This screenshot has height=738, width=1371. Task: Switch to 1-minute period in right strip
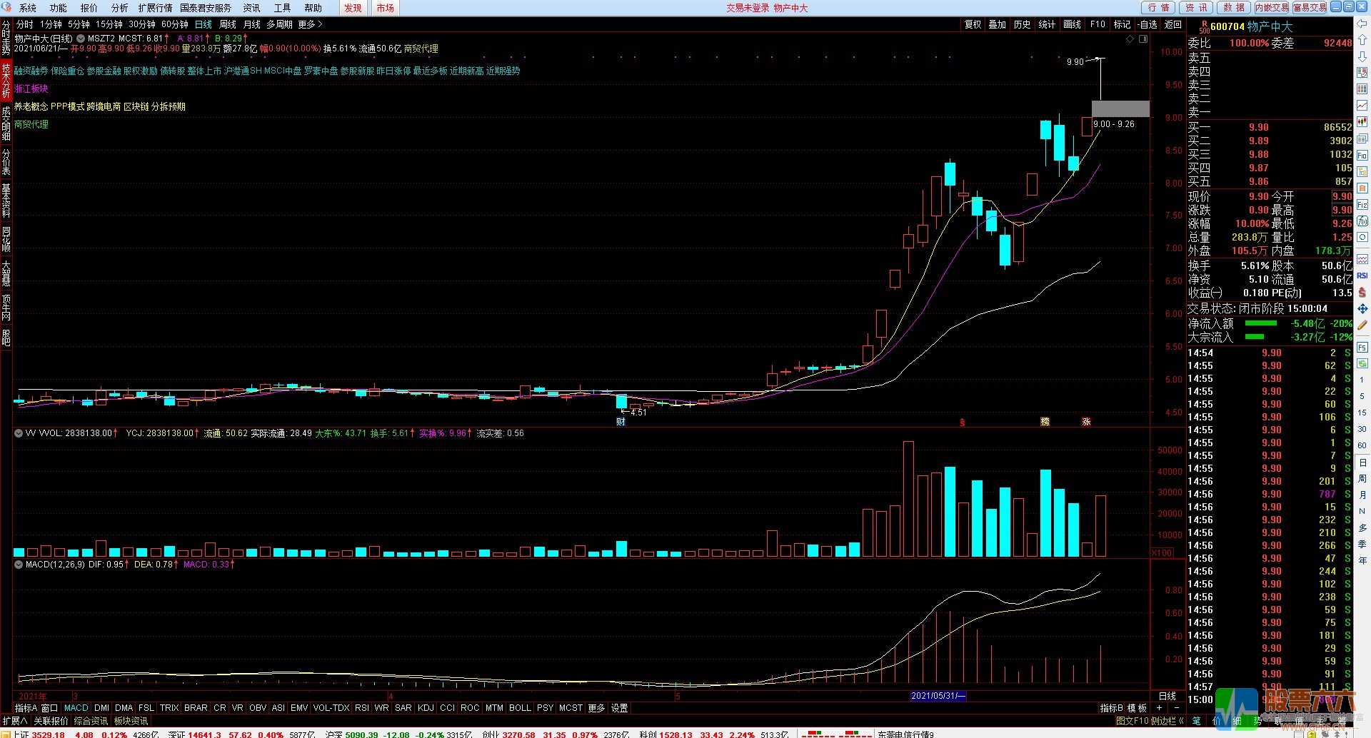coord(1362,380)
